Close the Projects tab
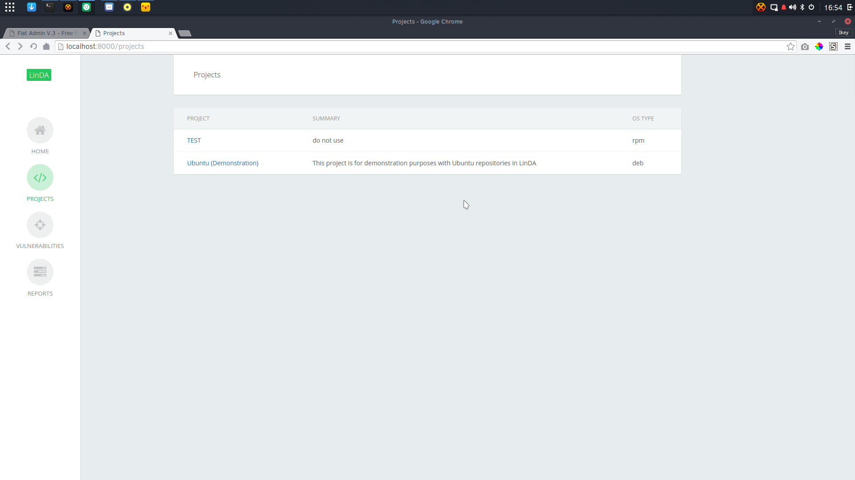Viewport: 855px width, 480px height. click(171, 33)
